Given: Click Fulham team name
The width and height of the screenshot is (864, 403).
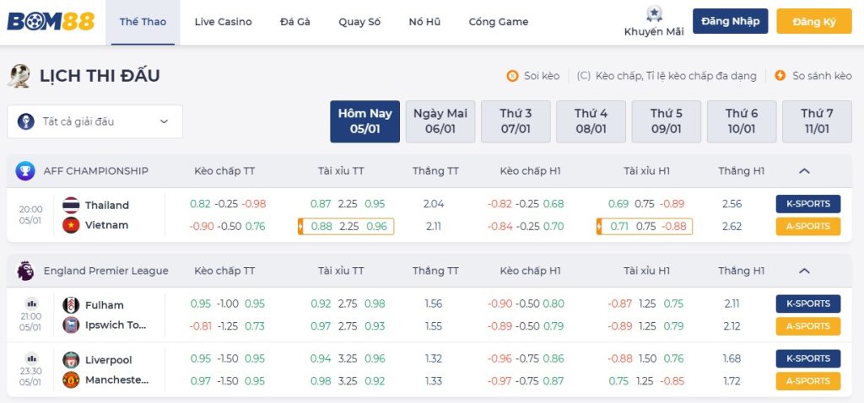Looking at the screenshot, I should point(104,305).
